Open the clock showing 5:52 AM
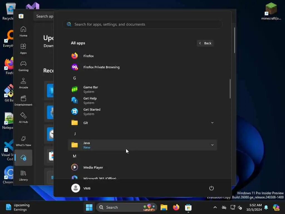 (x=254, y=207)
